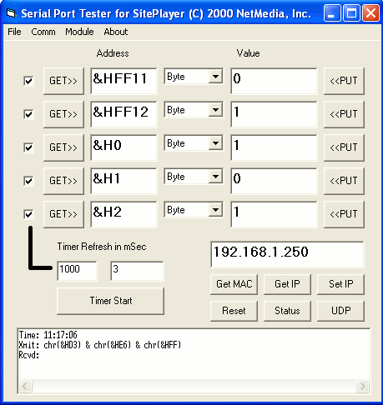Click the UDP button
This screenshot has height=405, width=383.
pos(340,311)
